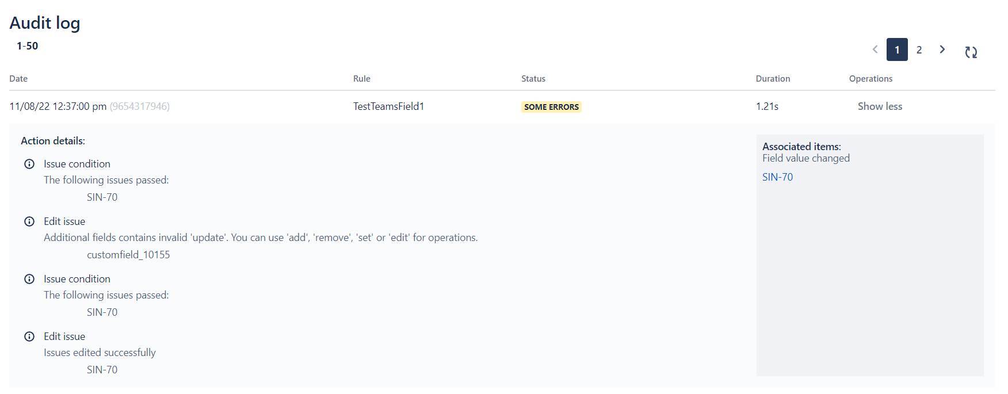Click info icon beside first Issue condition

click(x=29, y=164)
